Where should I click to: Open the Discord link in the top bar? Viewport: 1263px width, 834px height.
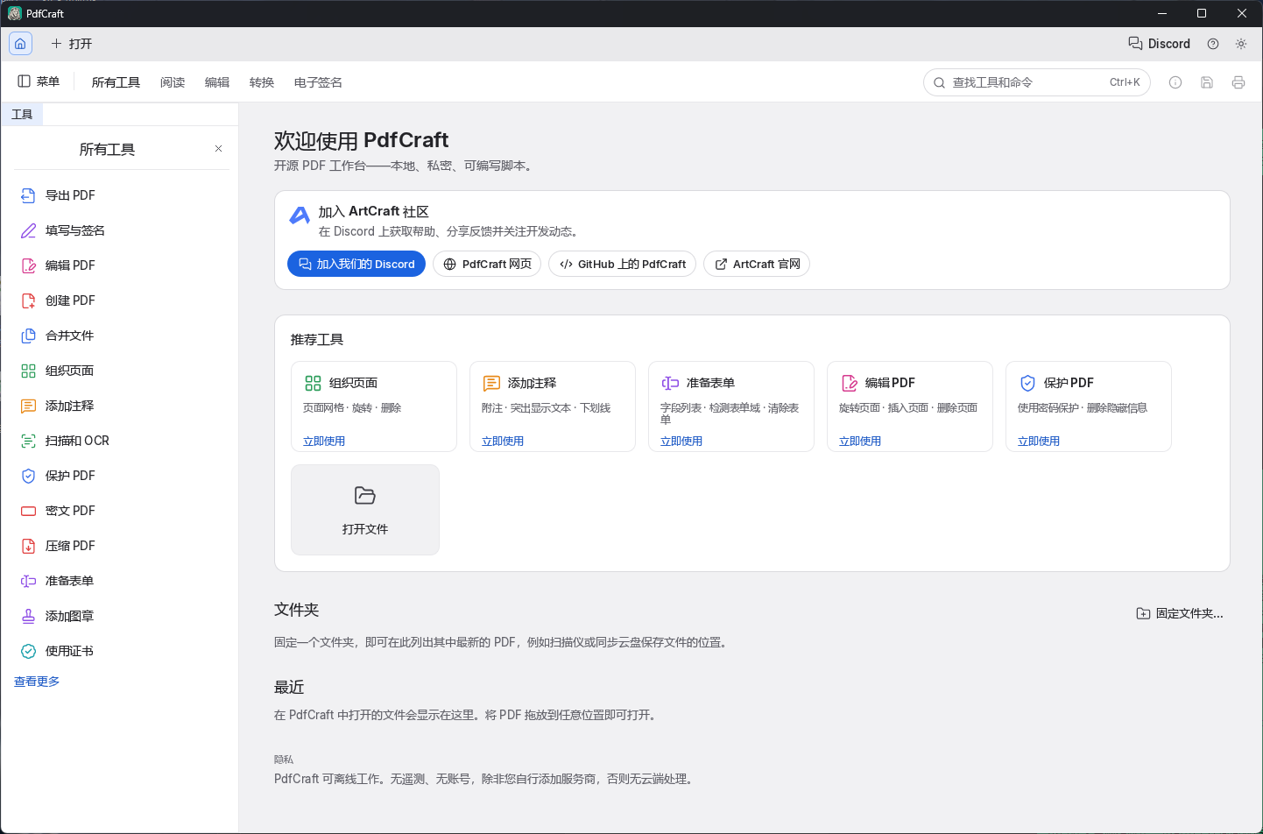(1159, 44)
